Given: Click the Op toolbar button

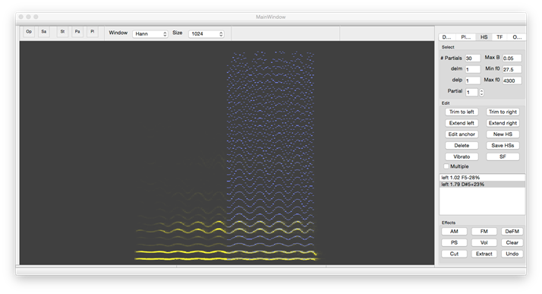Looking at the screenshot, I should click(29, 32).
